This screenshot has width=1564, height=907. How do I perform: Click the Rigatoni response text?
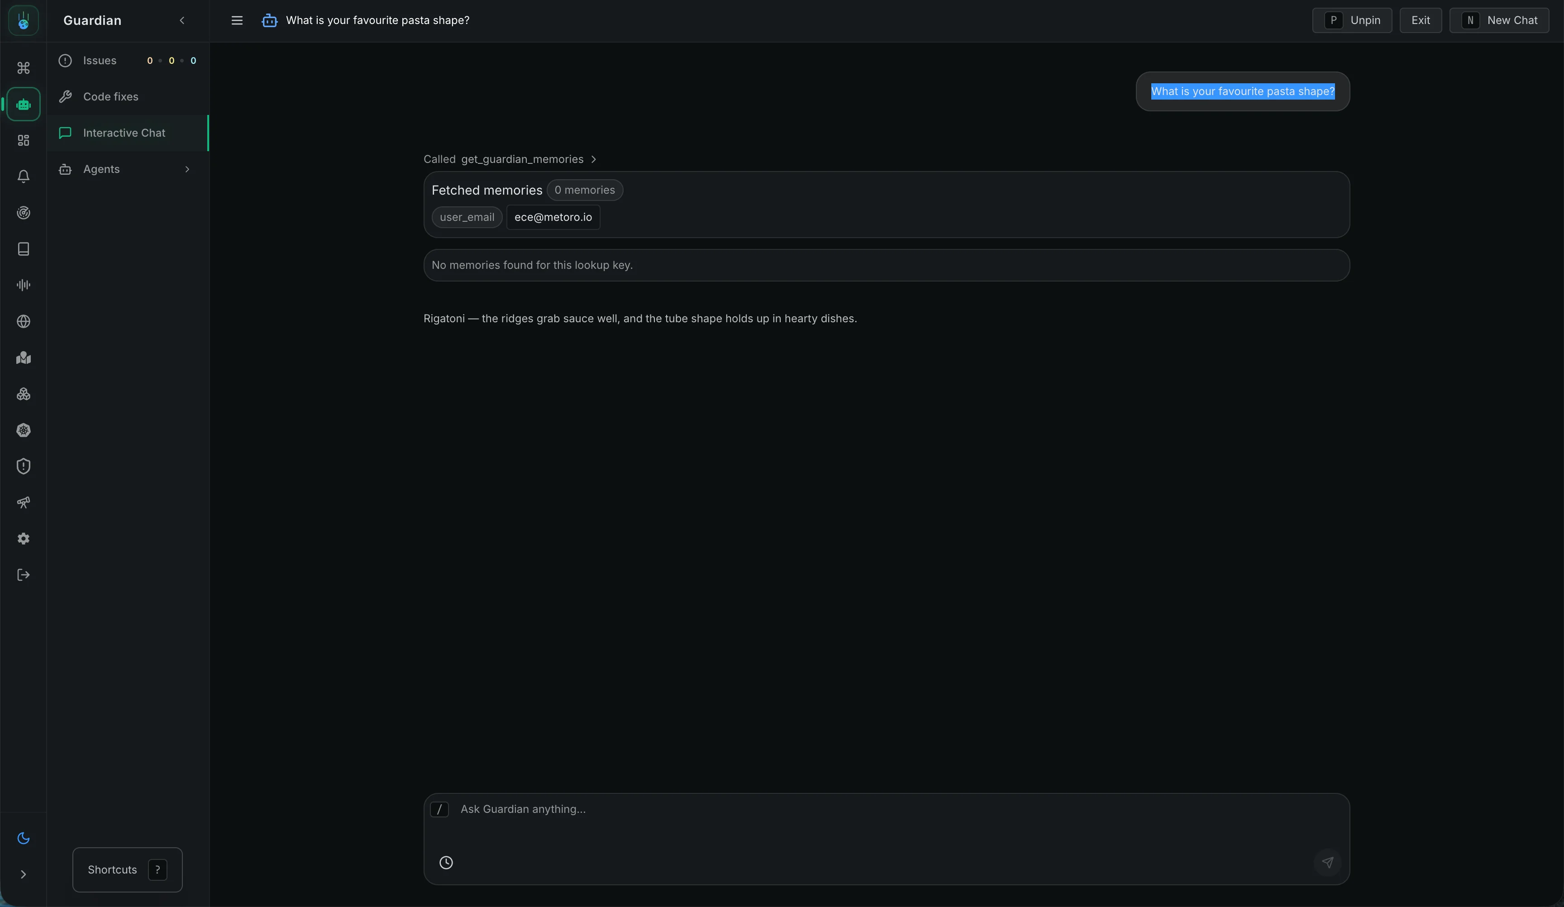point(640,319)
